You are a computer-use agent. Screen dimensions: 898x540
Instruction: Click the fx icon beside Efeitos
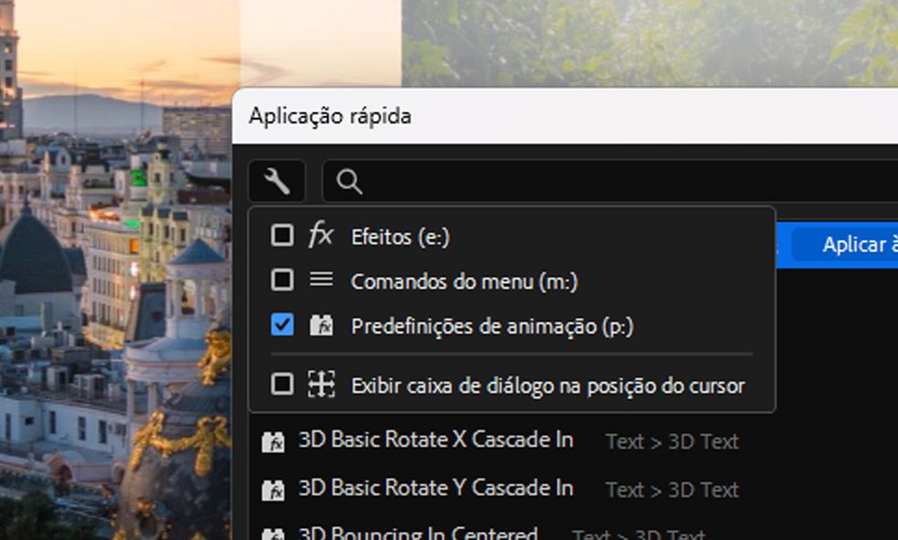pos(321,235)
